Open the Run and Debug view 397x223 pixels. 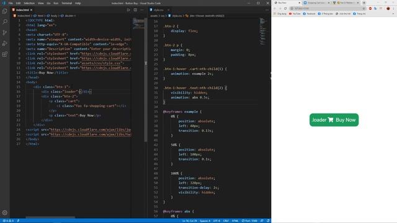click(5, 43)
